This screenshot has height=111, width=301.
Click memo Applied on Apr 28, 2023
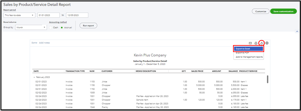[152, 103]
